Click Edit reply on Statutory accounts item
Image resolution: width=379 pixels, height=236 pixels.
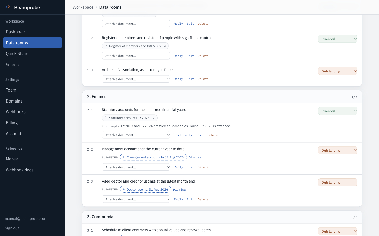tap(183, 135)
